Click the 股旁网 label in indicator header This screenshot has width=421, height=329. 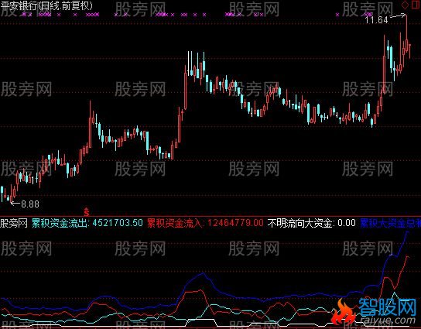coord(14,223)
